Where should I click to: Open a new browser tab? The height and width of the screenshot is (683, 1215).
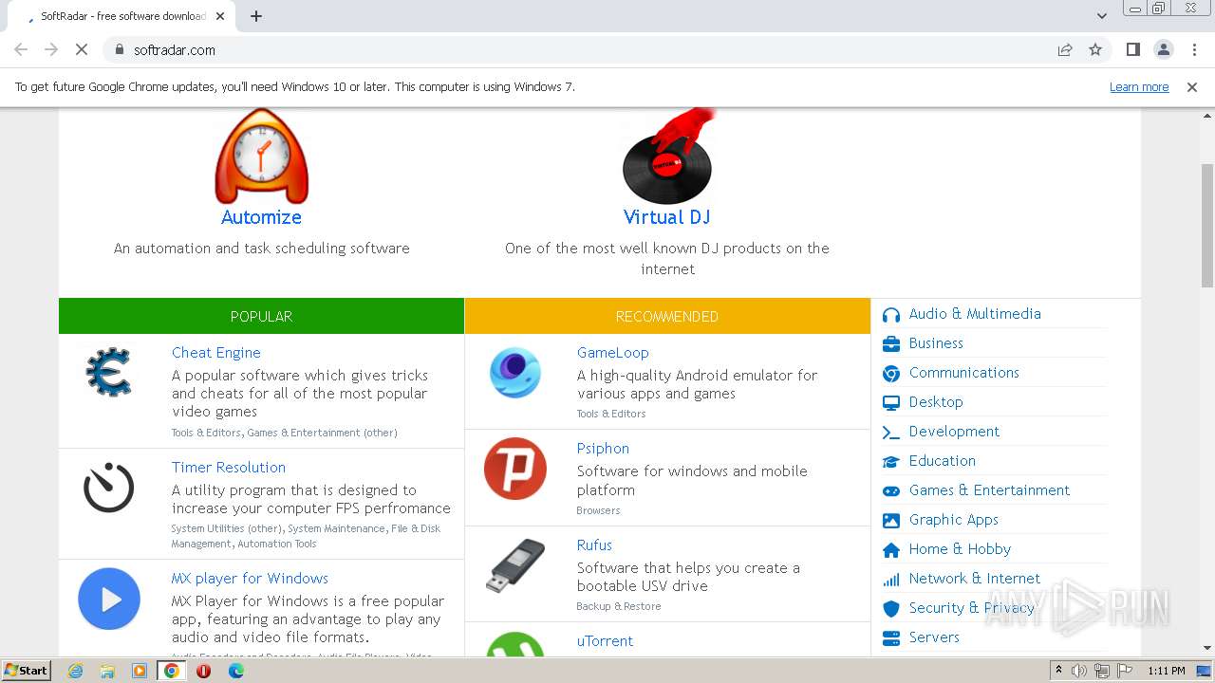pos(256,16)
